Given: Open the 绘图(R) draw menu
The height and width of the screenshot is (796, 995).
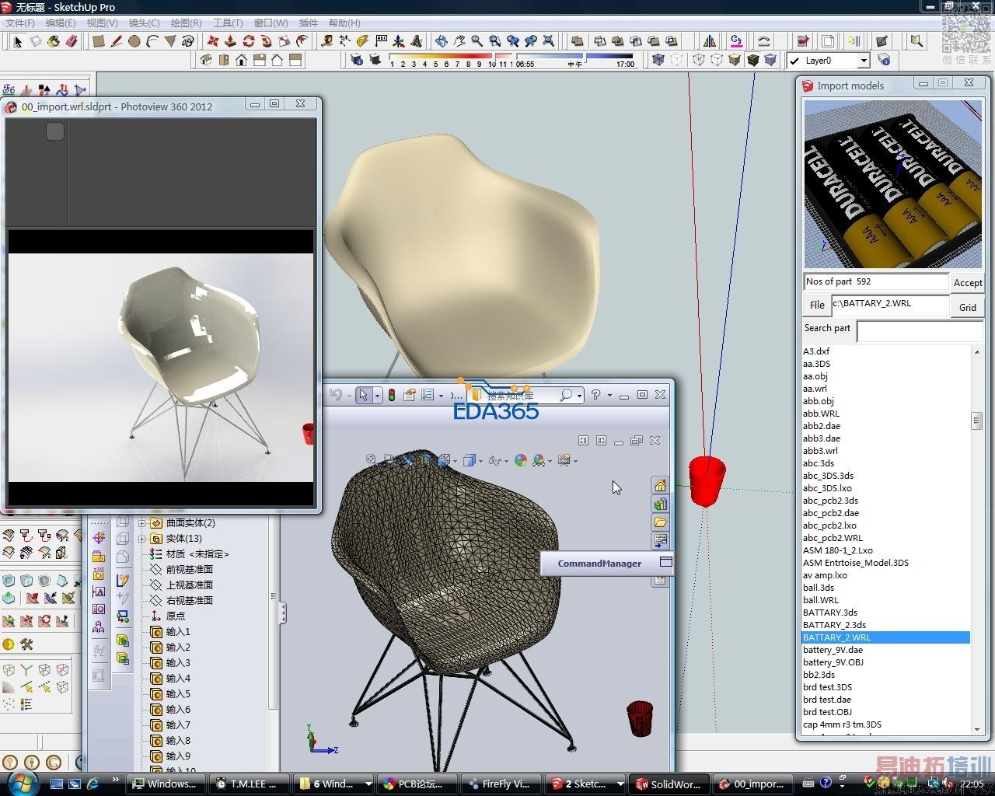Looking at the screenshot, I should pyautogui.click(x=186, y=23).
